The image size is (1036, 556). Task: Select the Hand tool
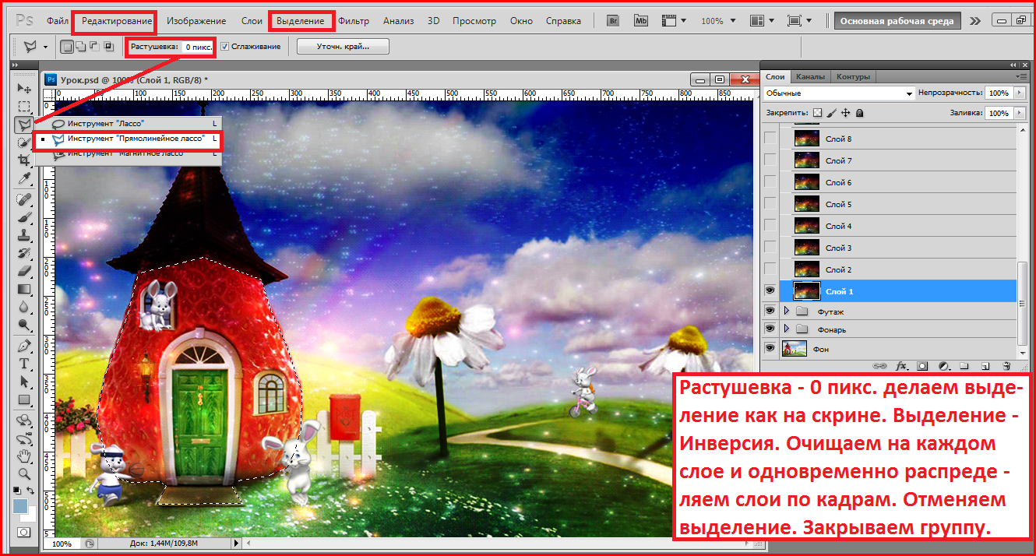(24, 455)
